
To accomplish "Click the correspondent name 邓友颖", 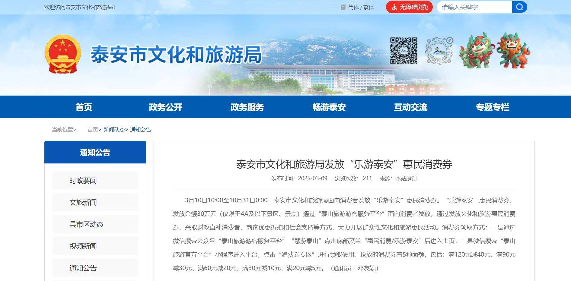I will pyautogui.click(x=366, y=268).
